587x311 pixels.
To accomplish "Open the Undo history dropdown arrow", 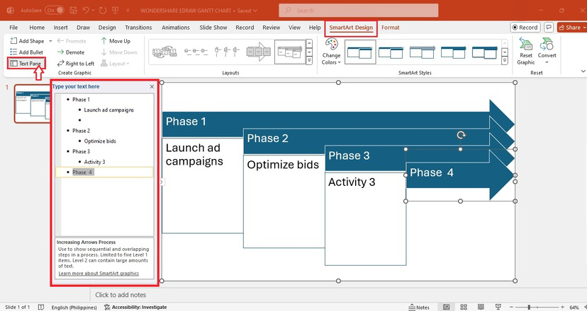I will tap(93, 11).
